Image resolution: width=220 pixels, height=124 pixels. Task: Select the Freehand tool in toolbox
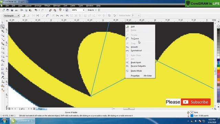point(2,40)
